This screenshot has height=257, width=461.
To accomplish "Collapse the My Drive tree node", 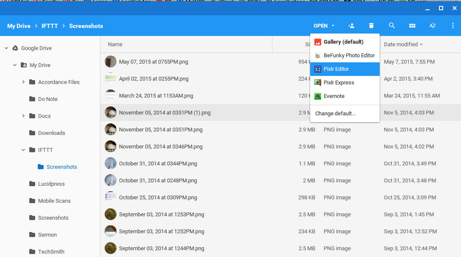I will point(15,65).
